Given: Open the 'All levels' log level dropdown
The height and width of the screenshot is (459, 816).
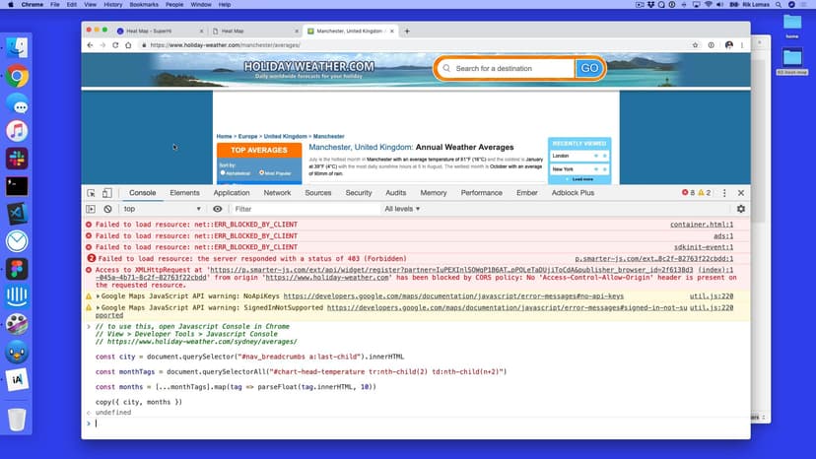Looking at the screenshot, I should click(x=405, y=209).
